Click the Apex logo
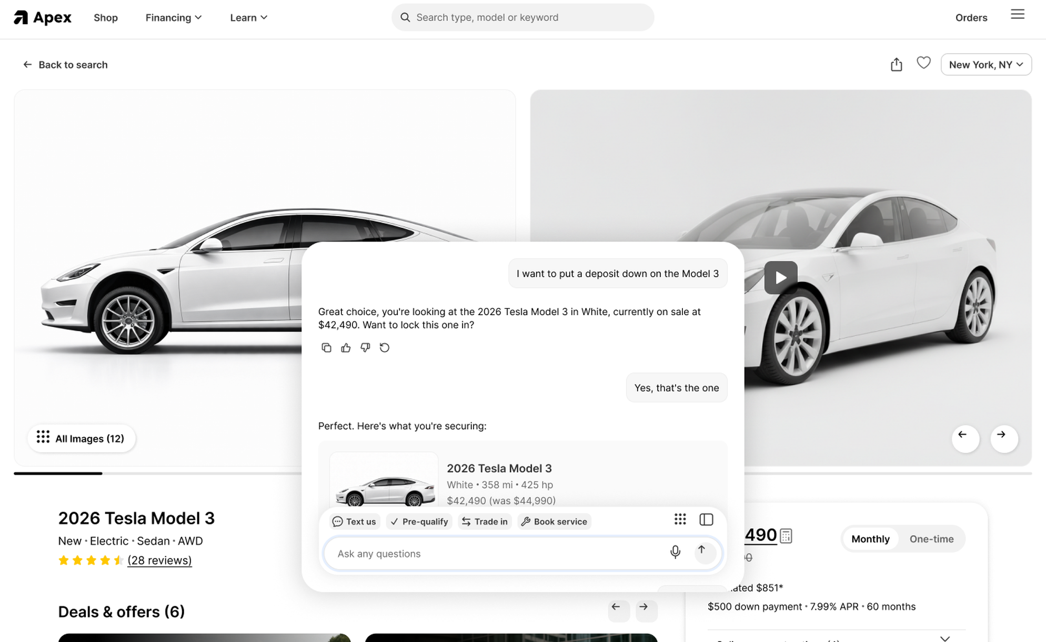 [x=43, y=17]
